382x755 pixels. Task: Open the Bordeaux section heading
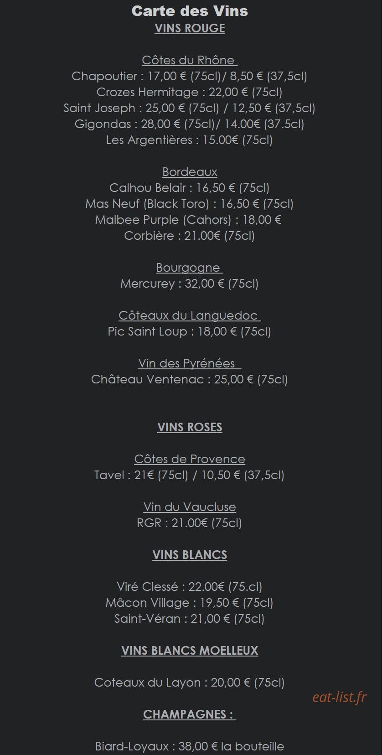pyautogui.click(x=190, y=172)
